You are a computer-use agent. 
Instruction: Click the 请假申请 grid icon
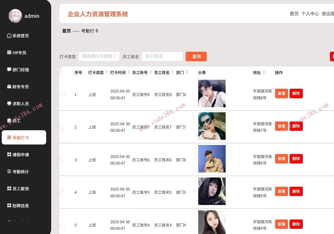9,154
